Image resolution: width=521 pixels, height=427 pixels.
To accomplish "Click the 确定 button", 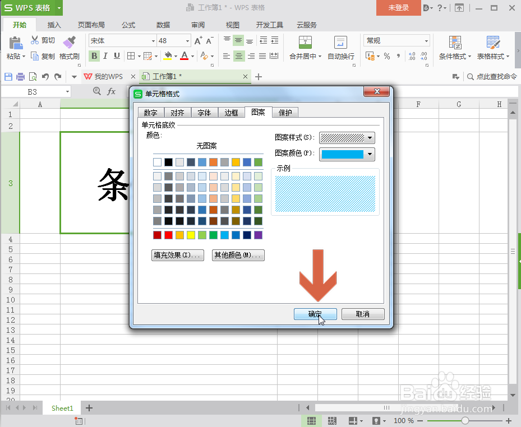I will (x=315, y=314).
